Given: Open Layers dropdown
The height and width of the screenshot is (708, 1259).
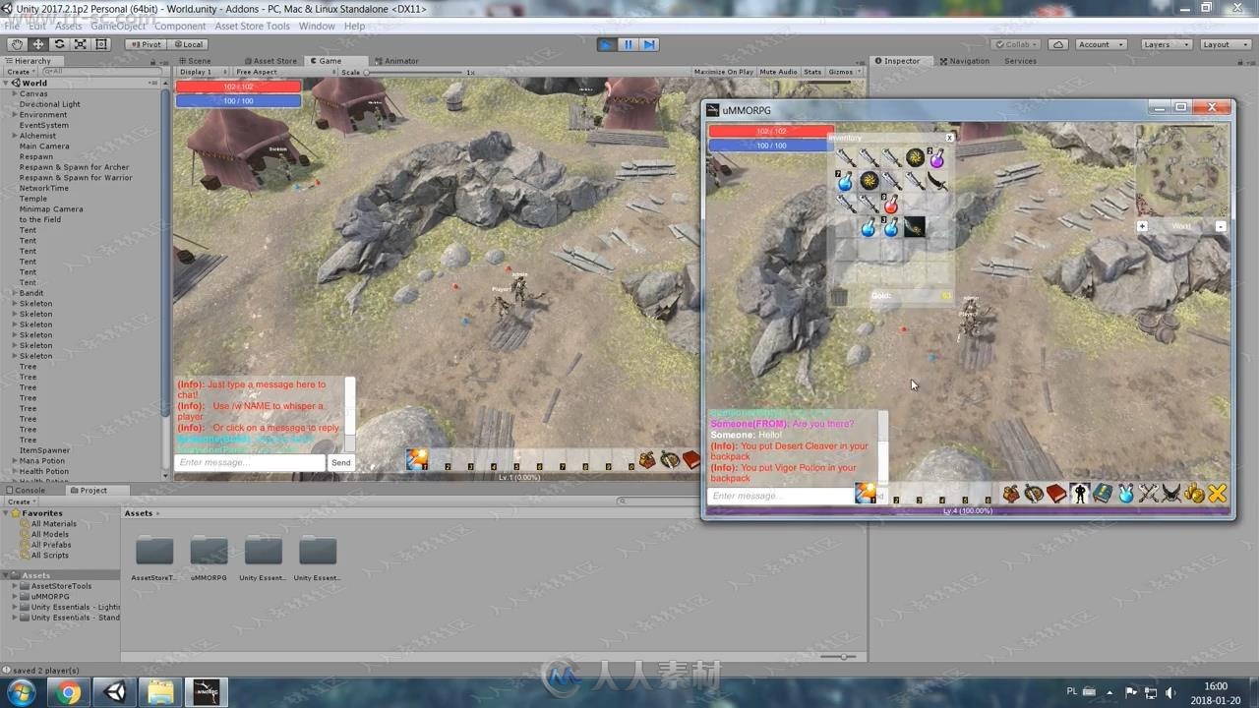Looking at the screenshot, I should (1167, 44).
